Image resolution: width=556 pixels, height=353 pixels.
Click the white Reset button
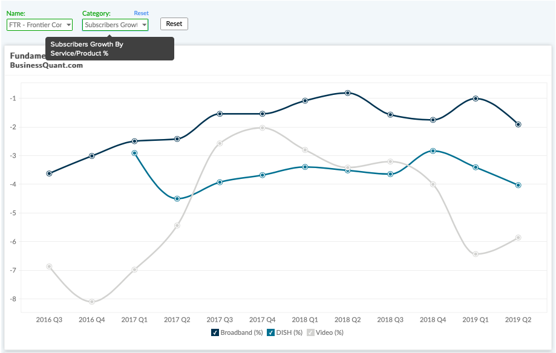174,24
